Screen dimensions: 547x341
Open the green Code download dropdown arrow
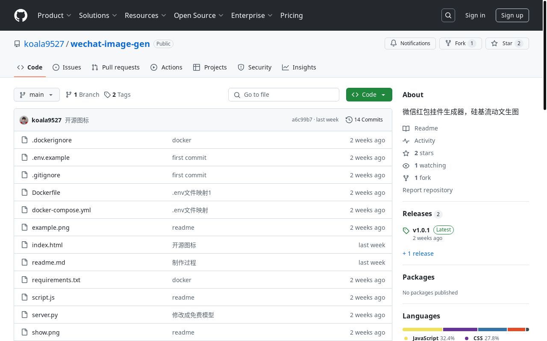[383, 95]
